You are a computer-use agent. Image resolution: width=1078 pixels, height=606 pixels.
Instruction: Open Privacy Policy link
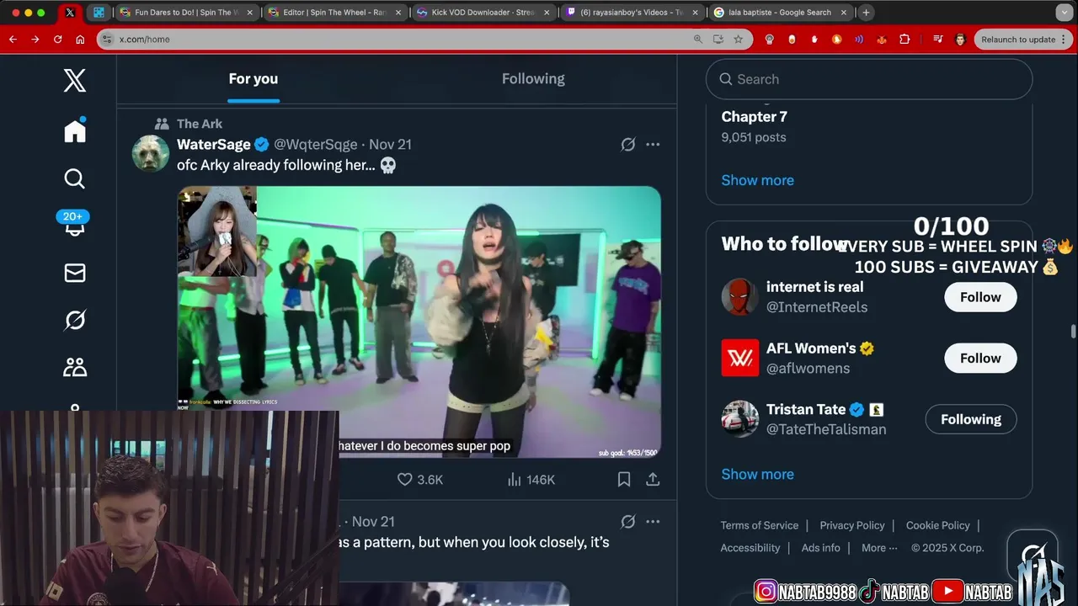[x=851, y=525]
